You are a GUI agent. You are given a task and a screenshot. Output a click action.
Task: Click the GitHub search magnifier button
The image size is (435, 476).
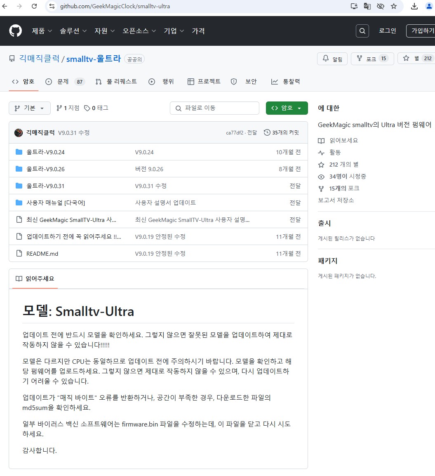362,31
